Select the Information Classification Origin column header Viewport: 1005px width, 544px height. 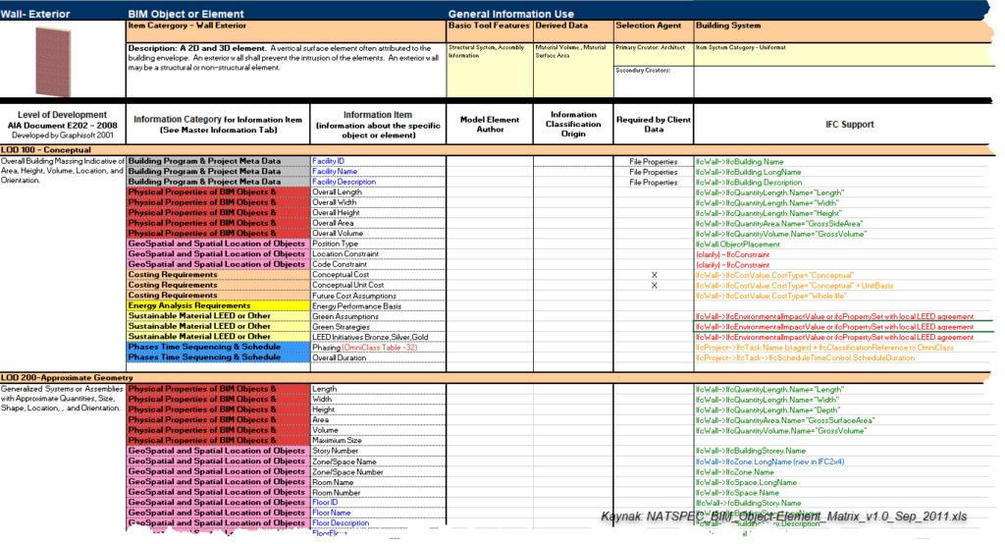coord(573,125)
